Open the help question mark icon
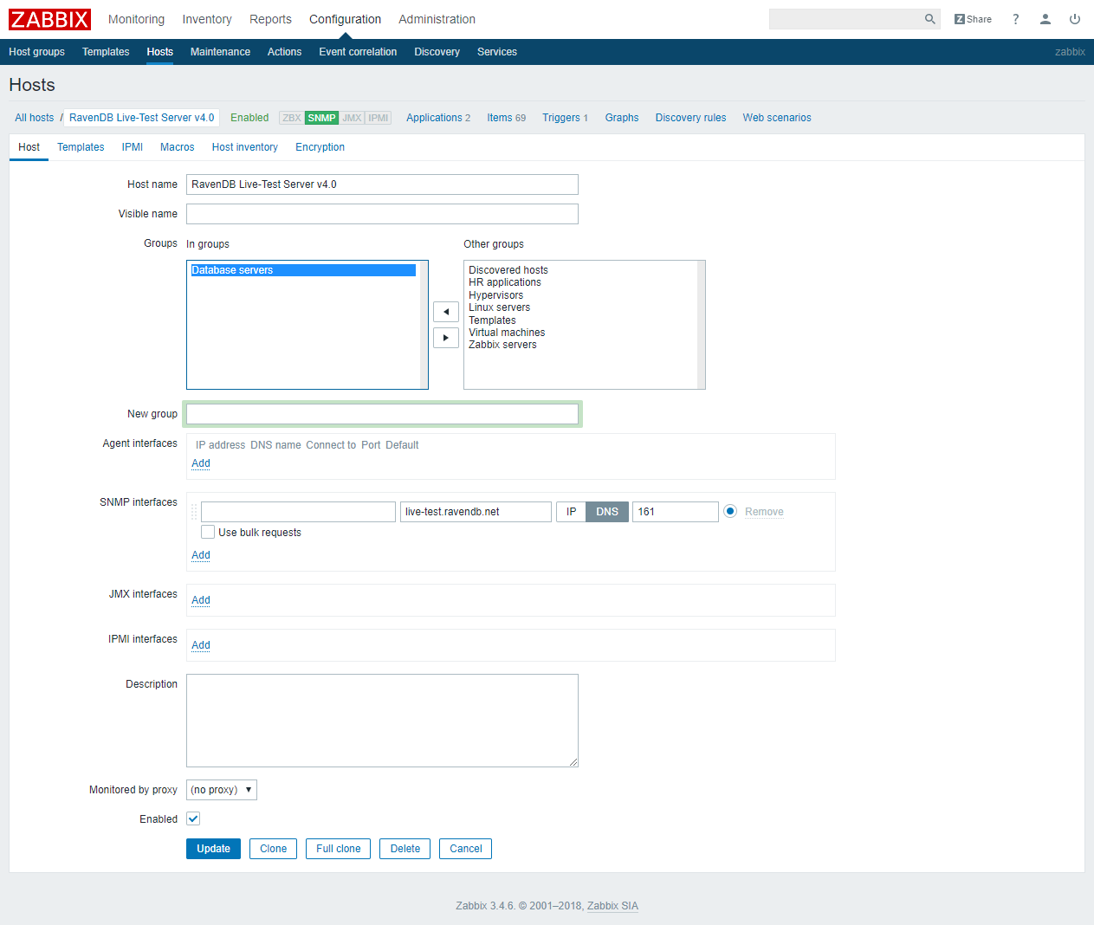 pos(1016,19)
